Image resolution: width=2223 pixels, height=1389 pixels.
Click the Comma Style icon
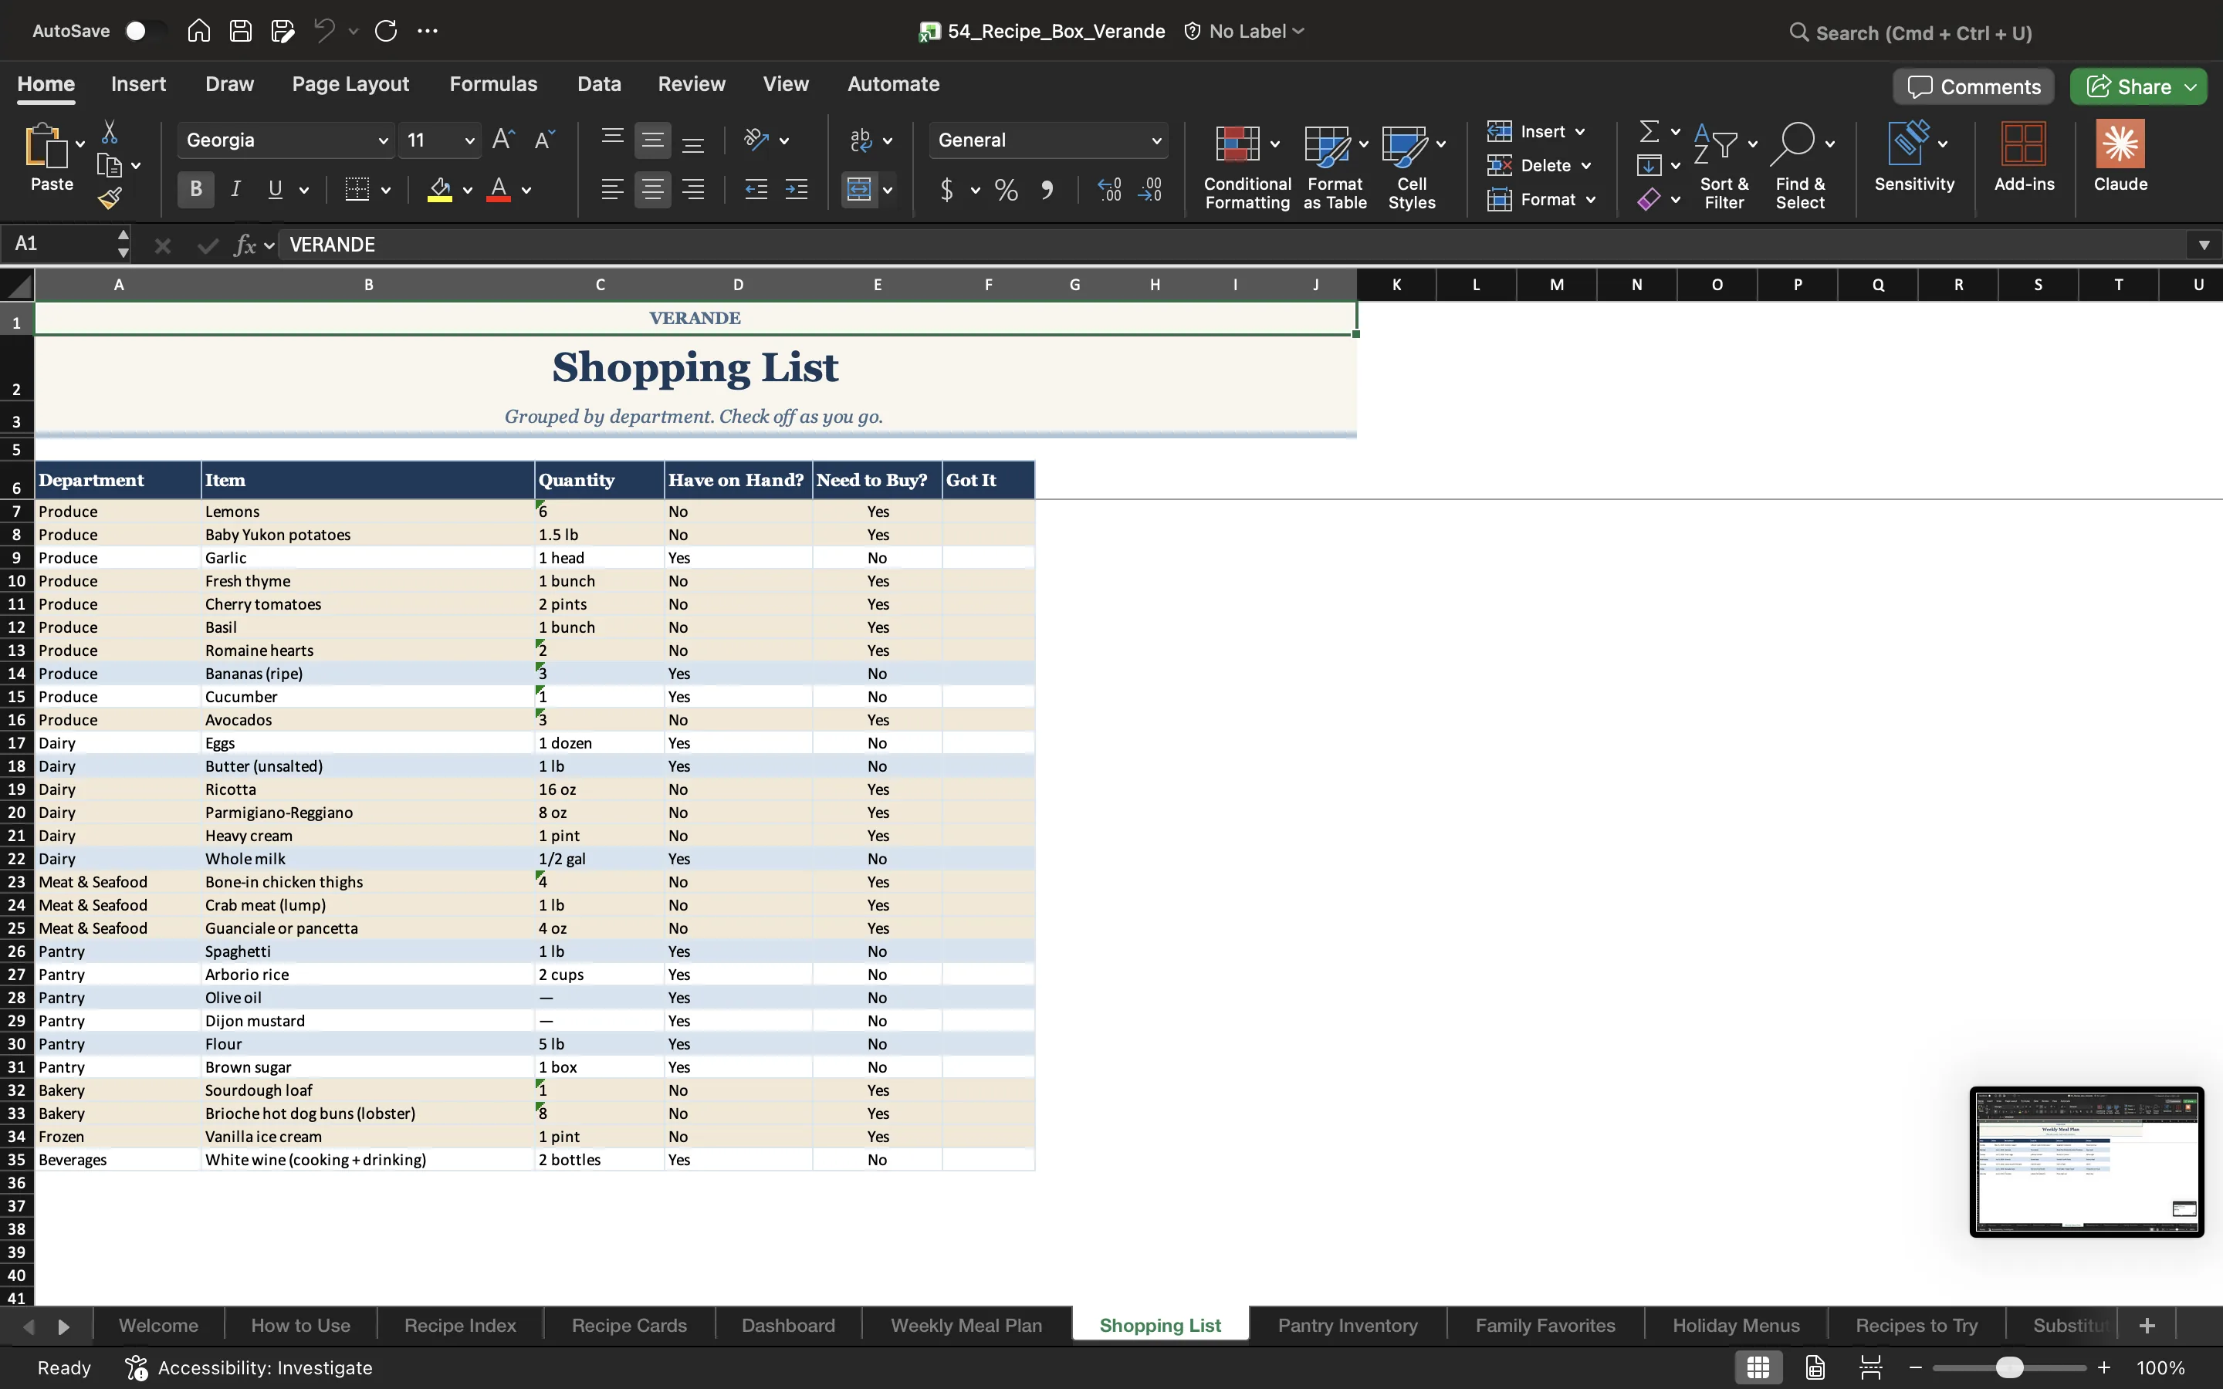click(1047, 190)
